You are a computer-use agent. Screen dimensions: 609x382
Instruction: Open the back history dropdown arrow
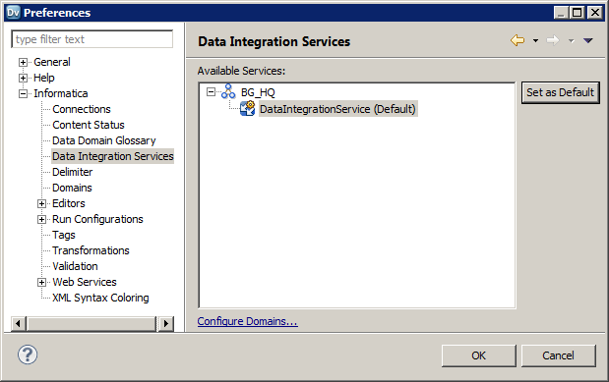click(x=535, y=40)
